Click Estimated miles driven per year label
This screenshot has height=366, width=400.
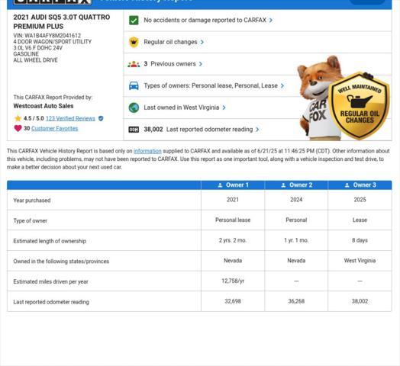point(51,282)
